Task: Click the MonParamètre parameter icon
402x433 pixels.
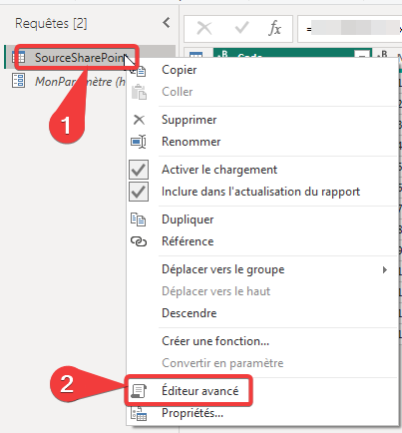Action: click(x=18, y=81)
